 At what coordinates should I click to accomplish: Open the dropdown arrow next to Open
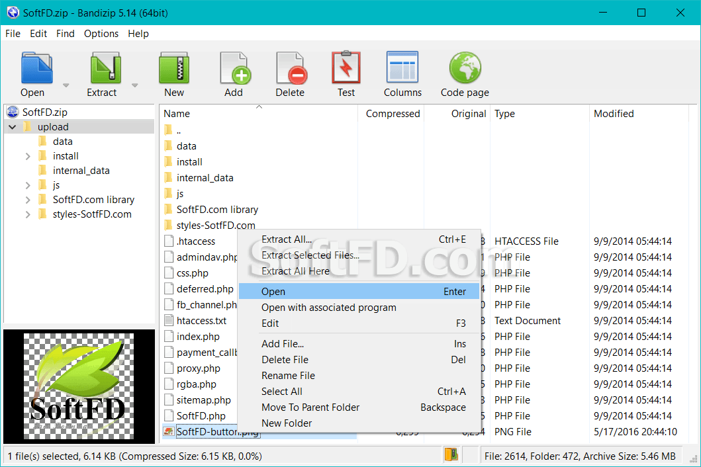(x=66, y=85)
